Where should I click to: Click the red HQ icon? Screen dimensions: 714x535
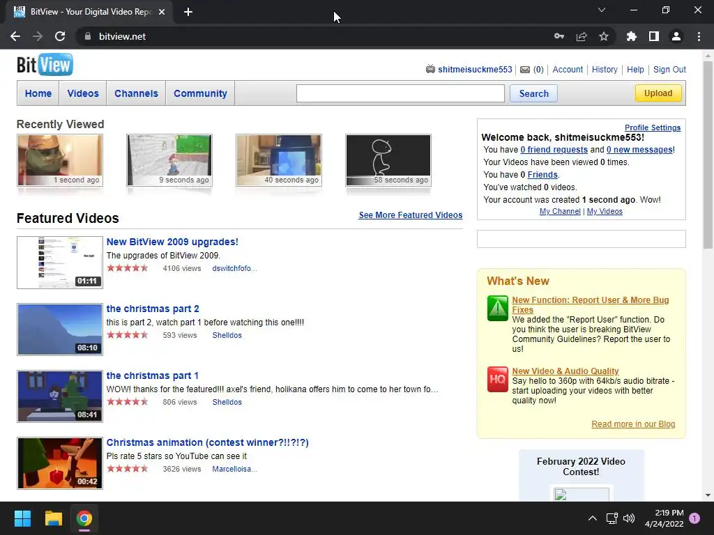pyautogui.click(x=497, y=380)
